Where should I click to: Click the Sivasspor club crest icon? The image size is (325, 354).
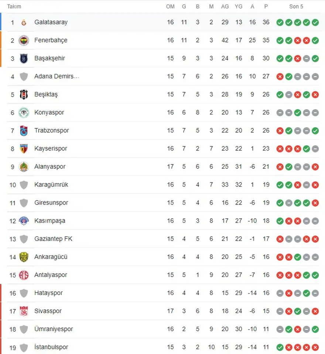click(x=24, y=311)
